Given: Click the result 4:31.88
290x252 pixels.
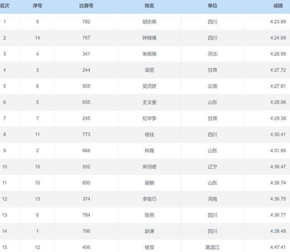Looking at the screenshot, I should tap(278, 151).
